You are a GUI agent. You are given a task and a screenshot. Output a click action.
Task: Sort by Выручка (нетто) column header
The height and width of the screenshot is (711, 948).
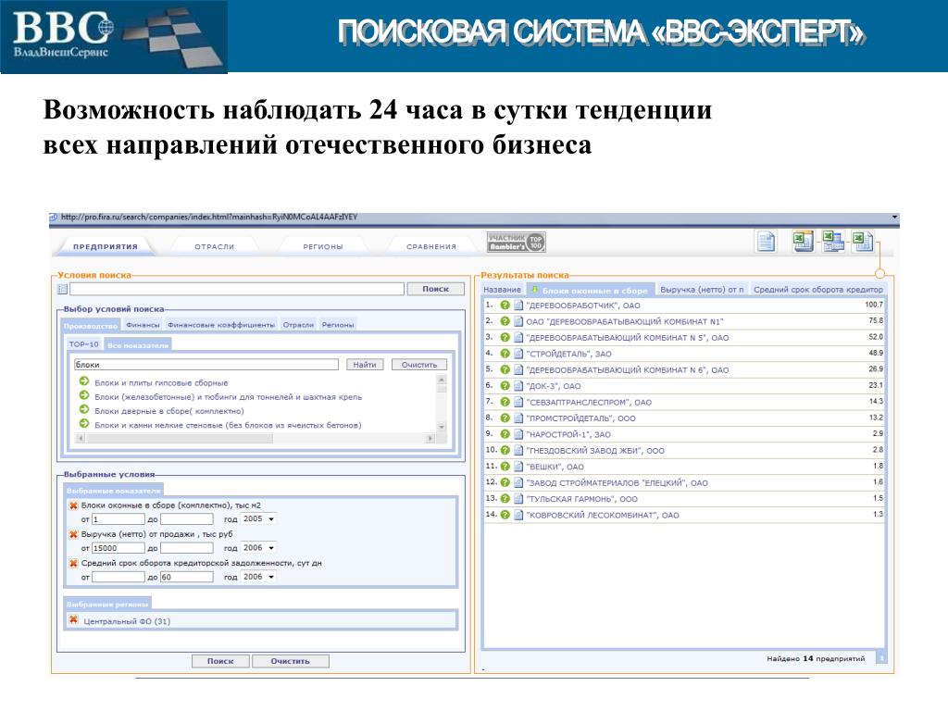click(x=702, y=290)
